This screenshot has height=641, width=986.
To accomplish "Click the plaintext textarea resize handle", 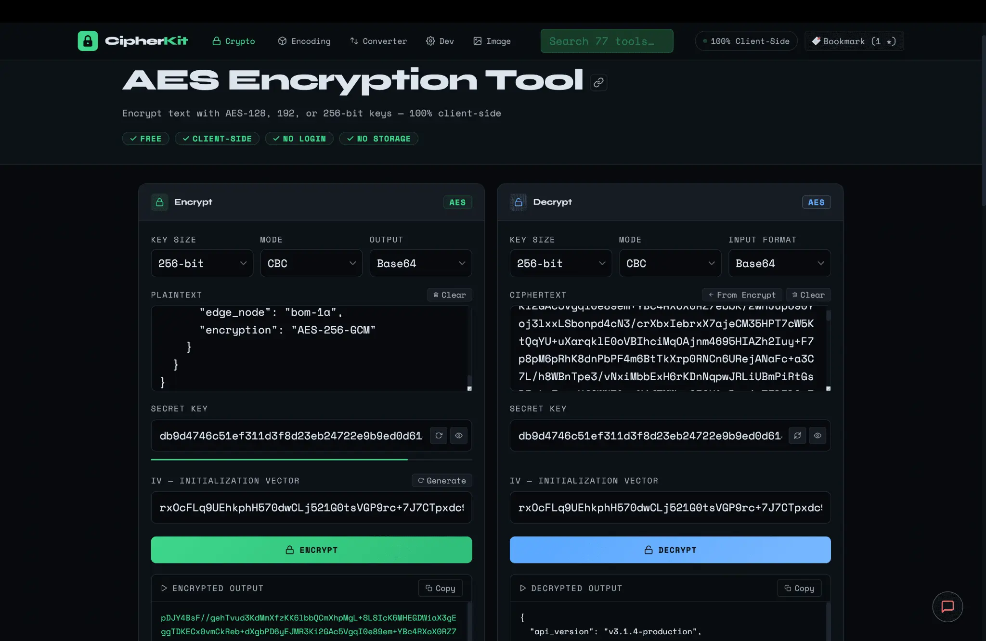I will coord(469,388).
